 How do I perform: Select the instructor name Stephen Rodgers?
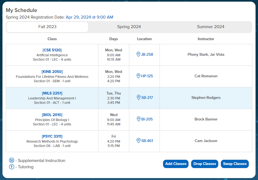(206, 98)
